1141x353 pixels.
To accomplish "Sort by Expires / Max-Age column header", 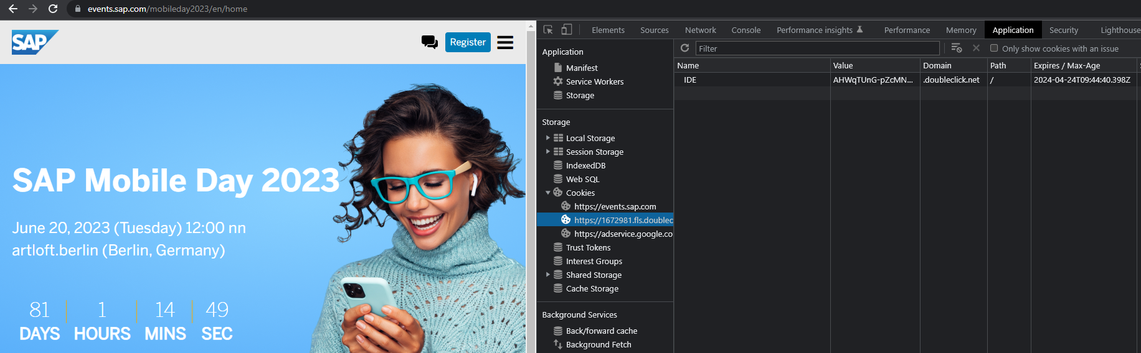I will pos(1084,65).
